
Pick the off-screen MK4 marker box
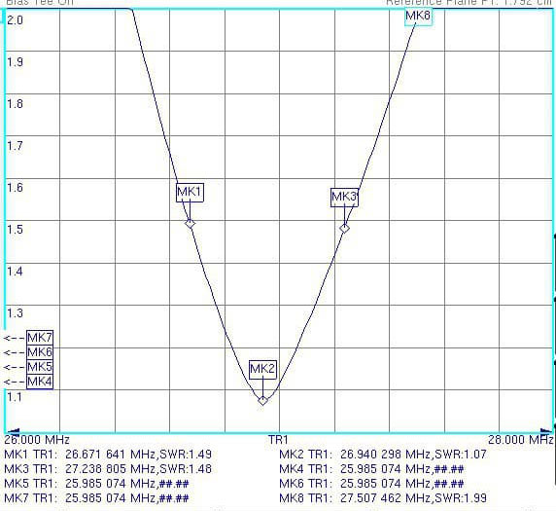pos(40,382)
